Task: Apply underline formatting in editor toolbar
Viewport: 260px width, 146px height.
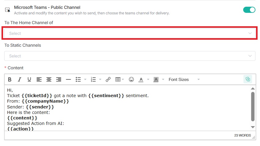Action: click(29, 79)
